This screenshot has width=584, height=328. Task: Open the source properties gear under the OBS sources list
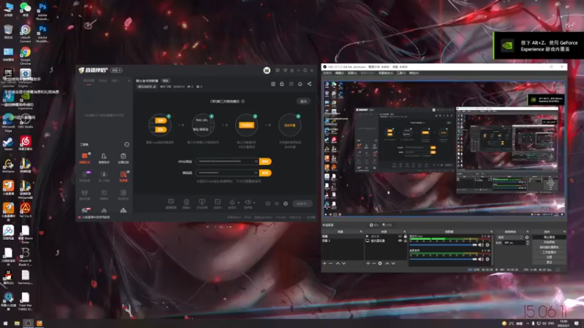click(x=380, y=263)
